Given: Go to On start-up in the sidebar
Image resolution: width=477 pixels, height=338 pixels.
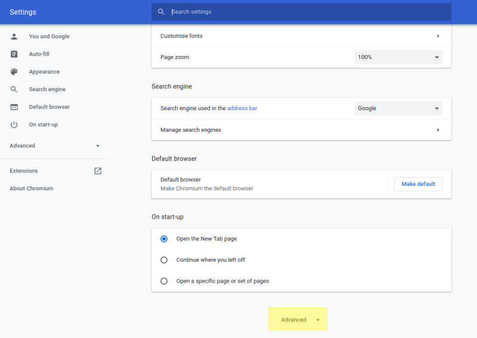Looking at the screenshot, I should [x=43, y=125].
